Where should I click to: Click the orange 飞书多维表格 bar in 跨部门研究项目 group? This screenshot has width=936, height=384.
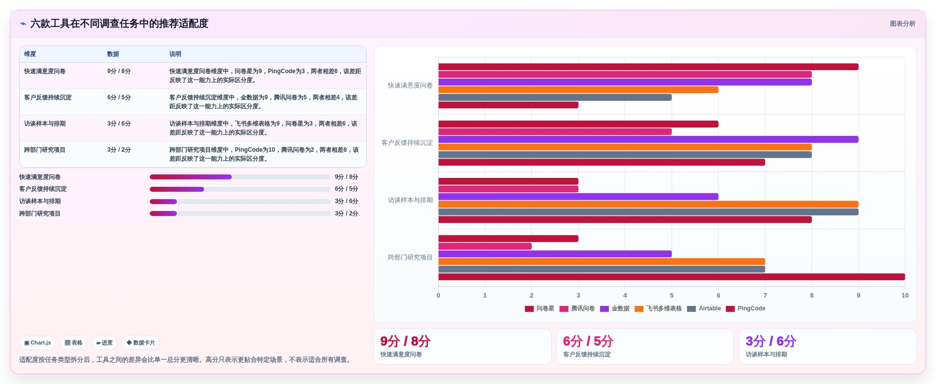[601, 261]
